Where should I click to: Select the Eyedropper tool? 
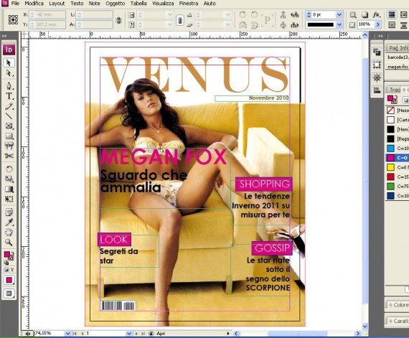pyautogui.click(x=9, y=222)
